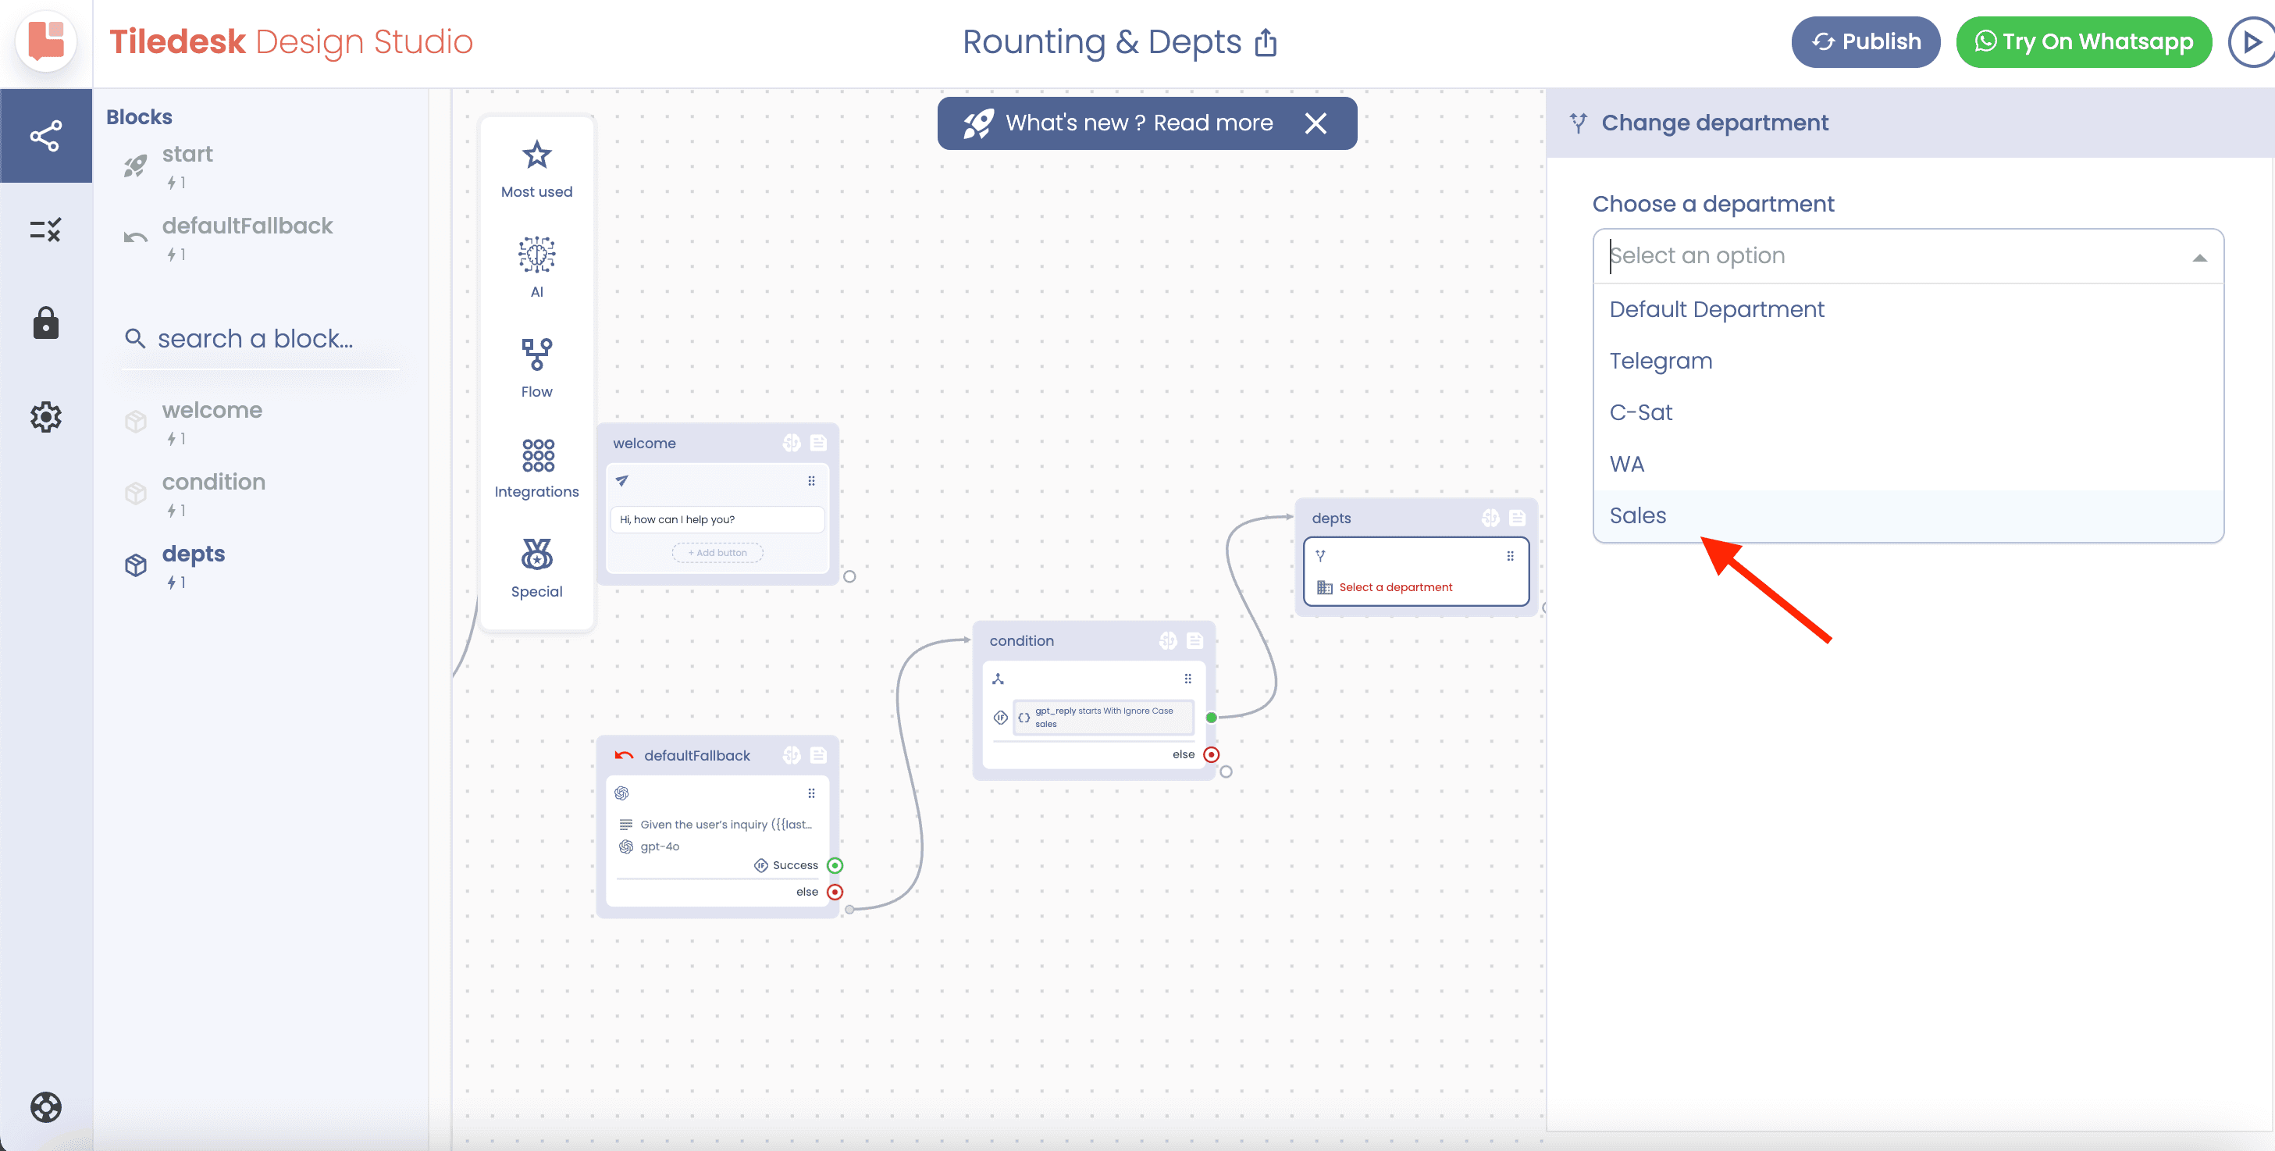Viewport: 2275px width, 1151px height.
Task: Click the defaultFallback block title
Action: pos(697,755)
